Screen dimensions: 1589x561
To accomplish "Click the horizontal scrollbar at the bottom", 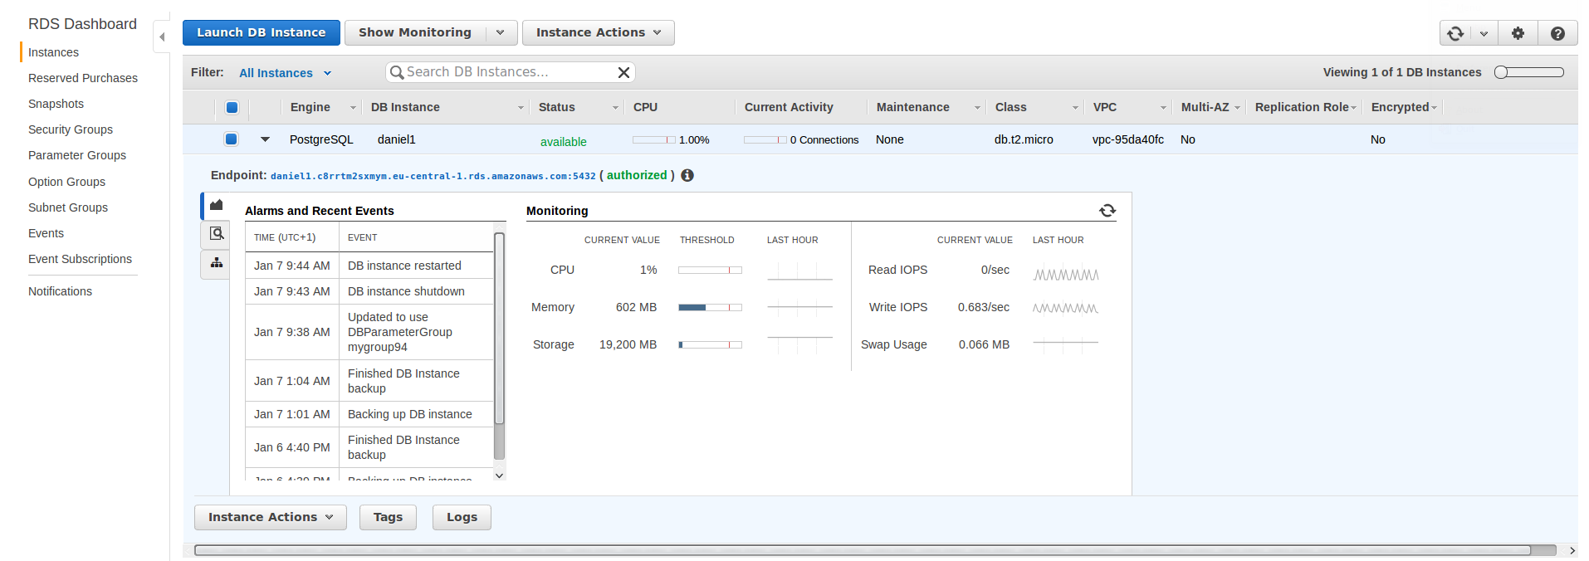I will [863, 550].
